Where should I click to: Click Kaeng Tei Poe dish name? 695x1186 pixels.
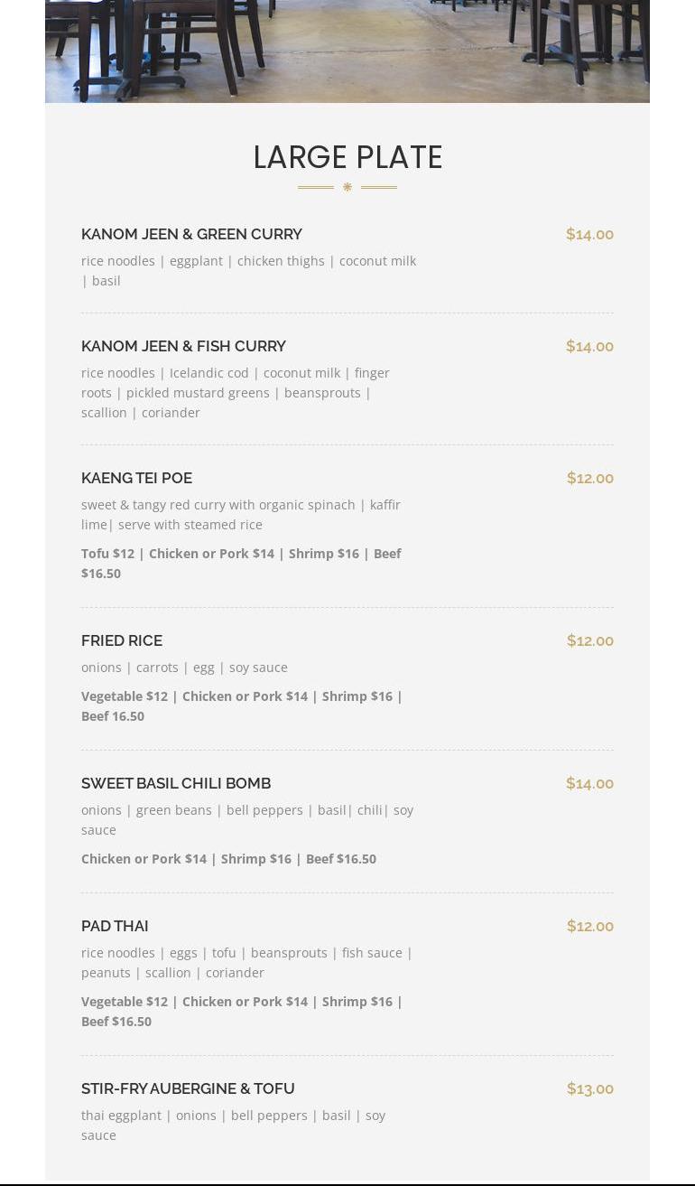pyautogui.click(x=136, y=478)
